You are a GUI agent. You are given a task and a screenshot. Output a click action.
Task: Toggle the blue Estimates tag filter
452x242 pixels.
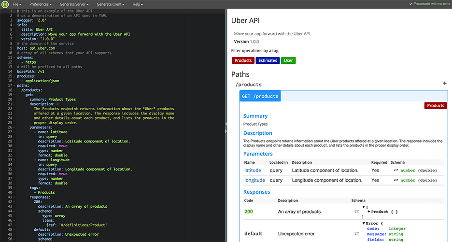point(268,60)
